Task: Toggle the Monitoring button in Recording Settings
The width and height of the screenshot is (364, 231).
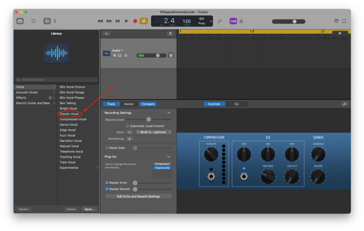Action: (130, 139)
